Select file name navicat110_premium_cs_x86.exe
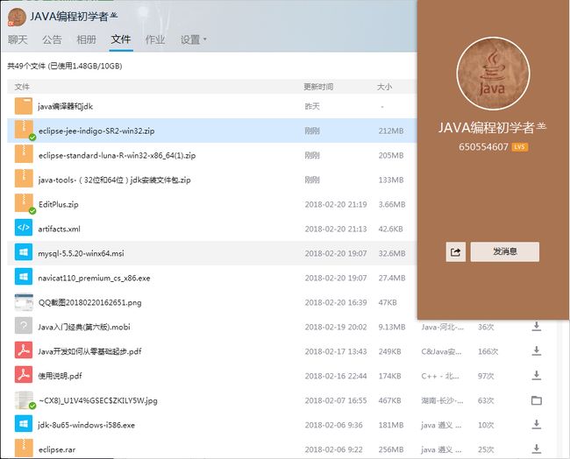The image size is (570, 459). tap(94, 279)
